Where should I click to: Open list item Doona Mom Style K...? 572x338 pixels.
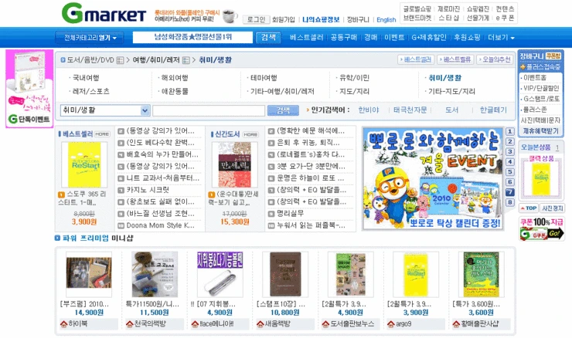(x=160, y=225)
